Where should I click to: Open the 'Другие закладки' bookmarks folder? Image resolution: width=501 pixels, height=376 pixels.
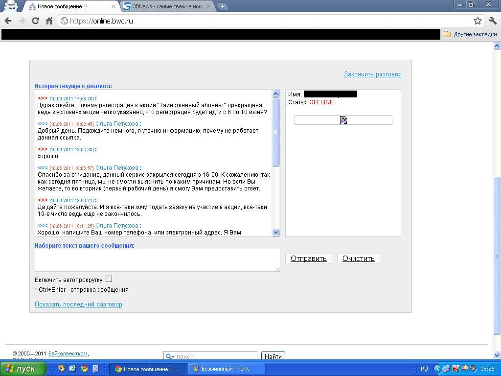coord(470,34)
